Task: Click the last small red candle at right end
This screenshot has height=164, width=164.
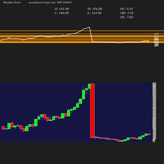Action: click(149, 134)
